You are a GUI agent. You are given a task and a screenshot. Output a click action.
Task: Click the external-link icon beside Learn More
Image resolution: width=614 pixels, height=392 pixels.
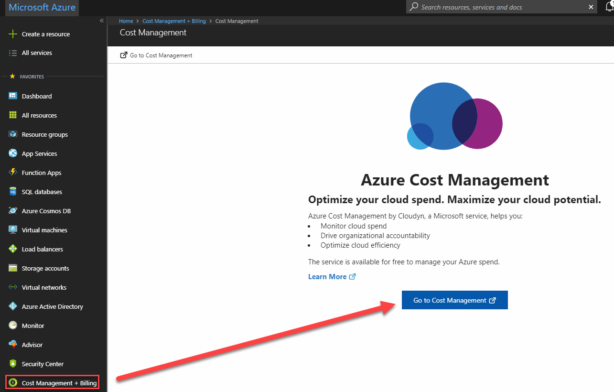(x=353, y=276)
